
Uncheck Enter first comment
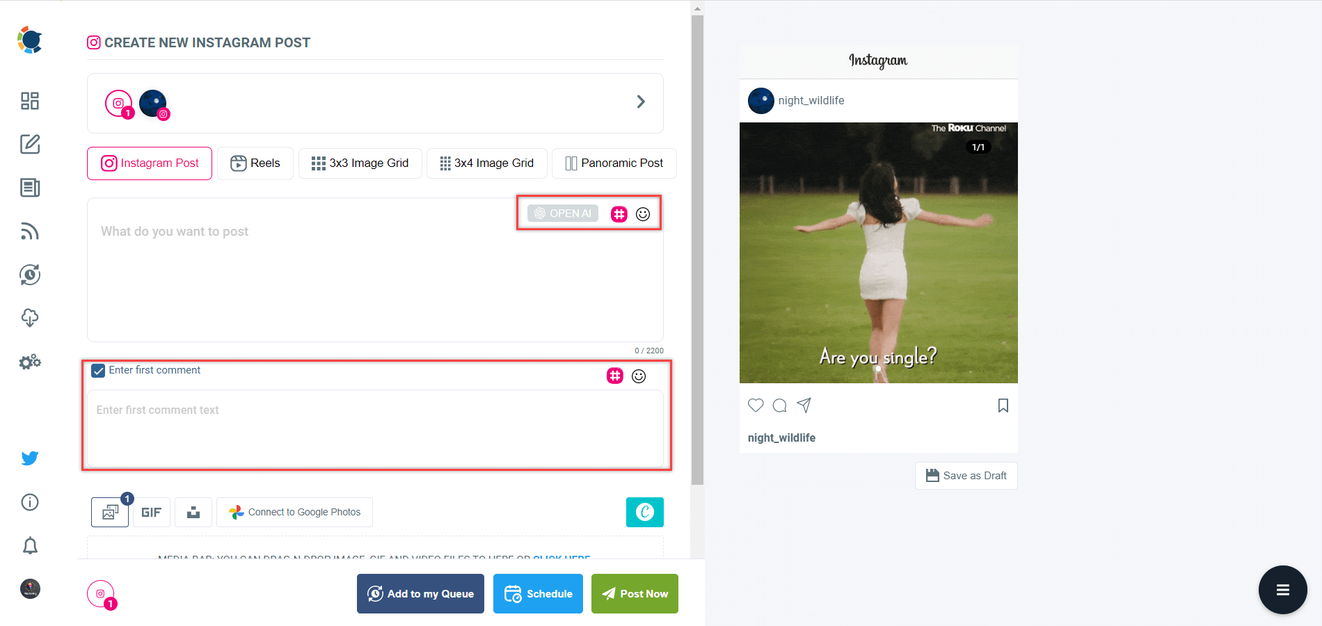point(97,370)
